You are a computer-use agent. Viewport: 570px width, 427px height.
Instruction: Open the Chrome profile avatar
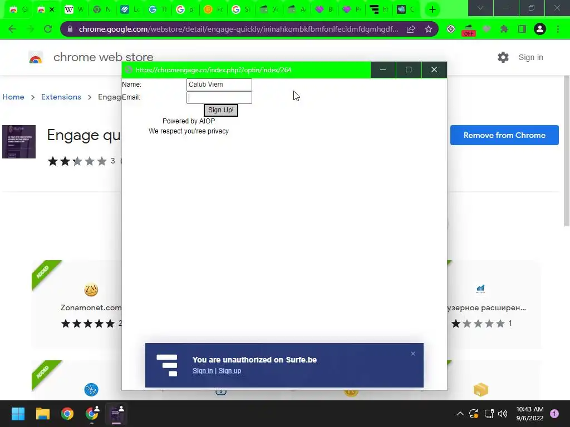point(540,29)
